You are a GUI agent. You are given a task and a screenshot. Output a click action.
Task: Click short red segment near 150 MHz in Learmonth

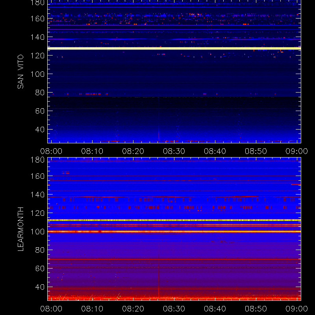tap(296, 184)
